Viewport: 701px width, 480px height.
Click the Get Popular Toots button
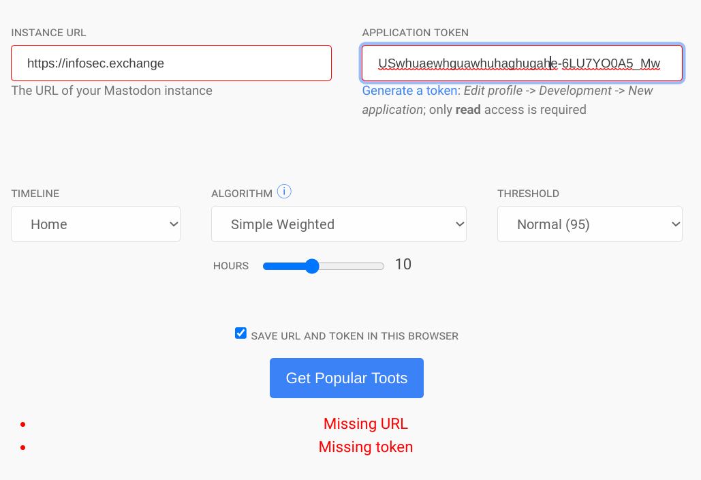(347, 378)
